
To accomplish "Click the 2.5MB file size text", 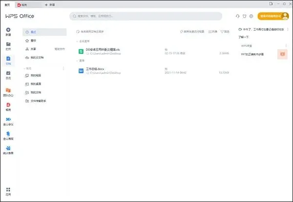I will click(x=224, y=53).
